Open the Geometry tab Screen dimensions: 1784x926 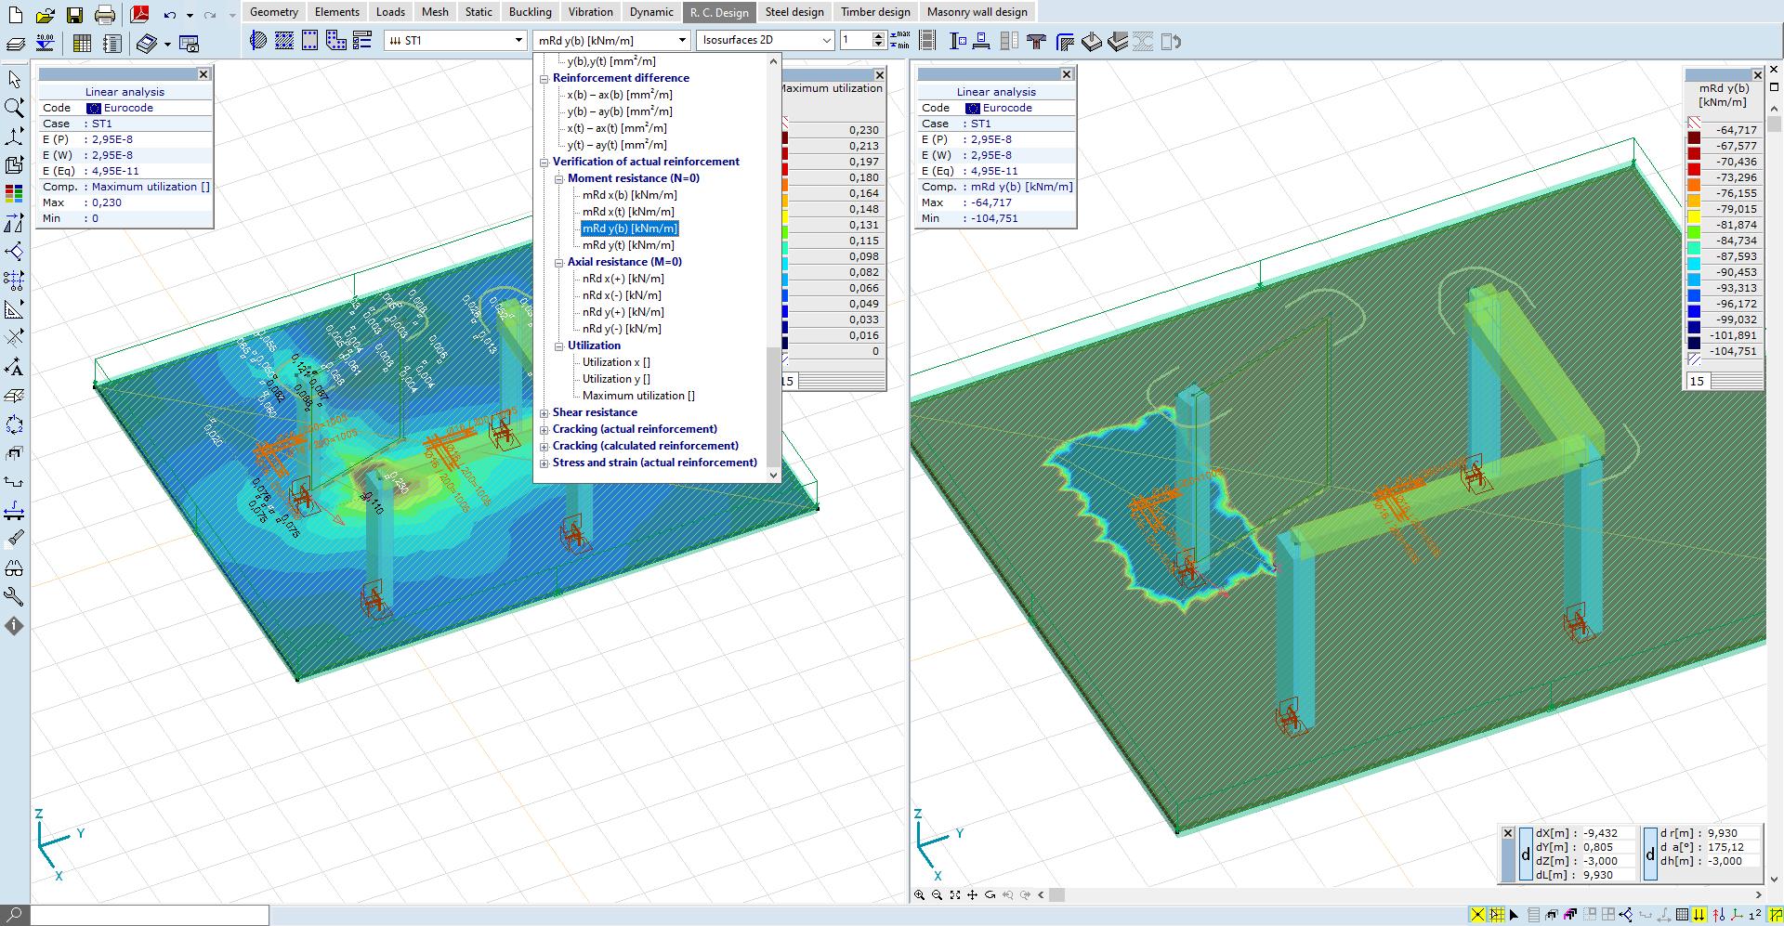(273, 12)
